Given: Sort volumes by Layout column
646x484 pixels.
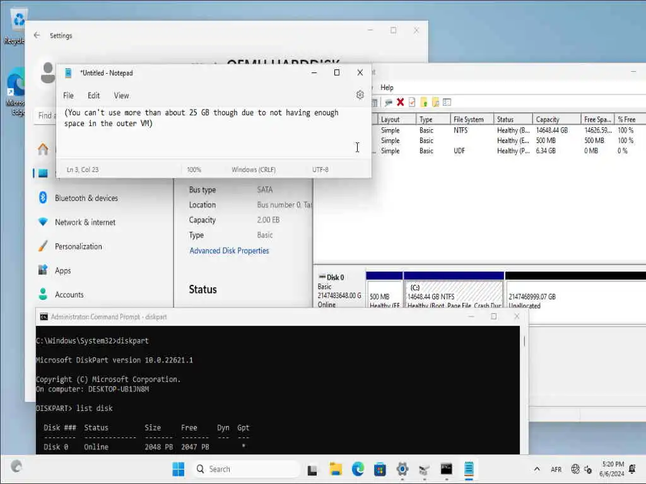Looking at the screenshot, I should click(x=396, y=119).
